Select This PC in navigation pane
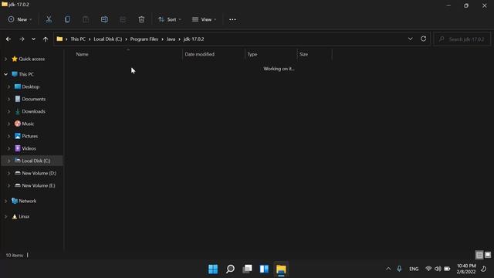494x278 pixels. pos(26,74)
